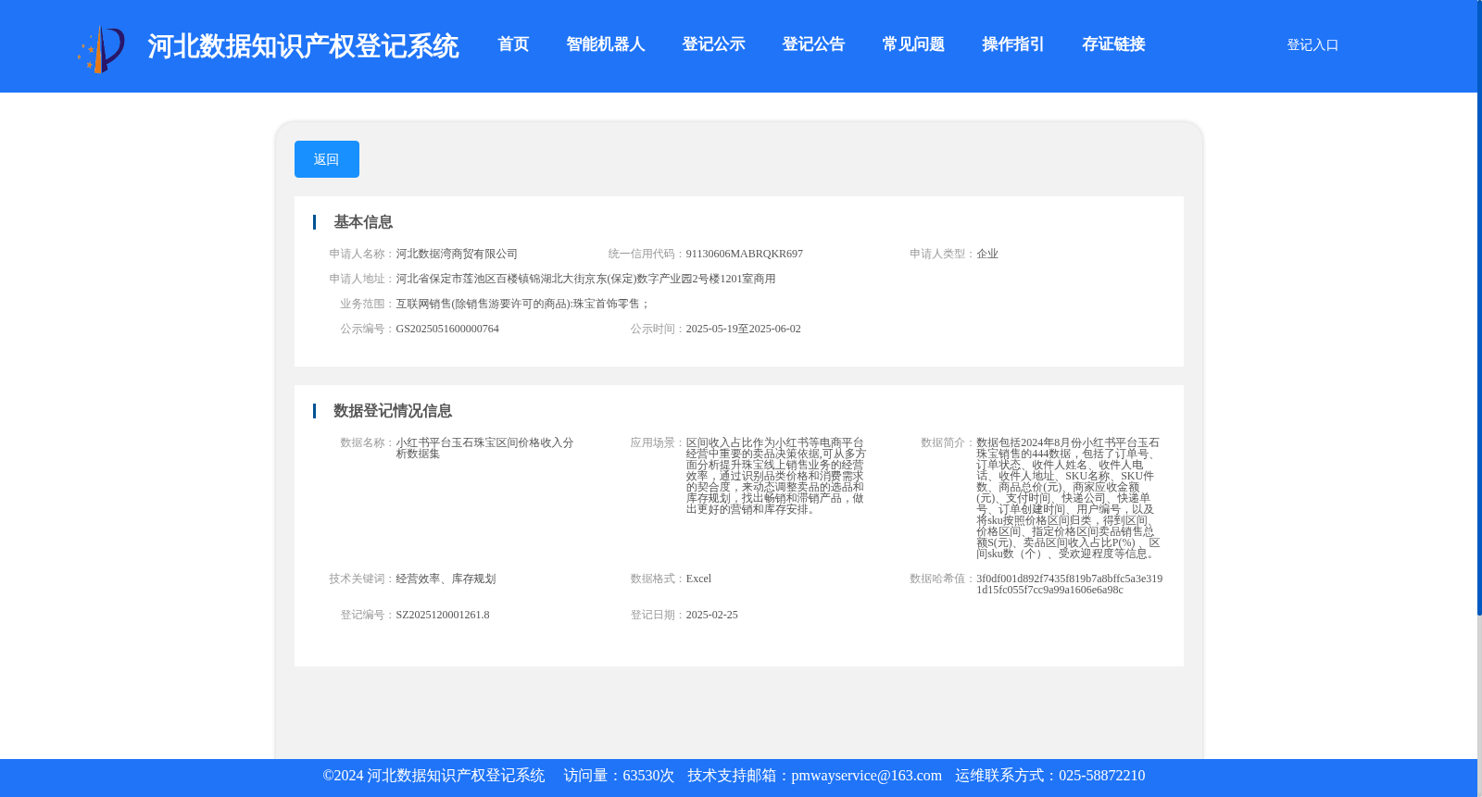
Task: Select 公示时间 2025-05-19至2025-06-02
Action: click(x=744, y=329)
